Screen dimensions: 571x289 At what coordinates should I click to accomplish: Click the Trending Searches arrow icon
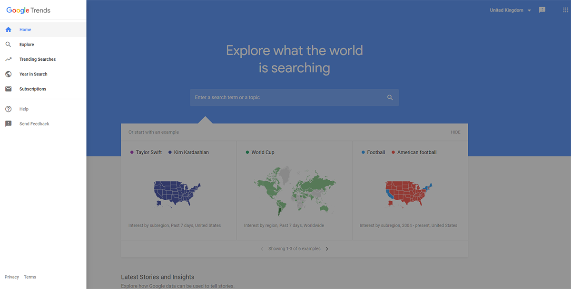pyautogui.click(x=8, y=59)
